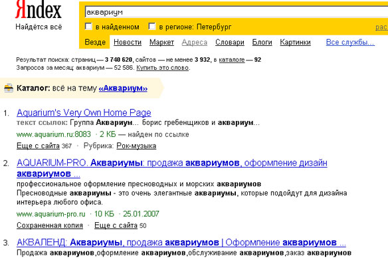Open the «Аквариум» catalog link

click(123, 88)
